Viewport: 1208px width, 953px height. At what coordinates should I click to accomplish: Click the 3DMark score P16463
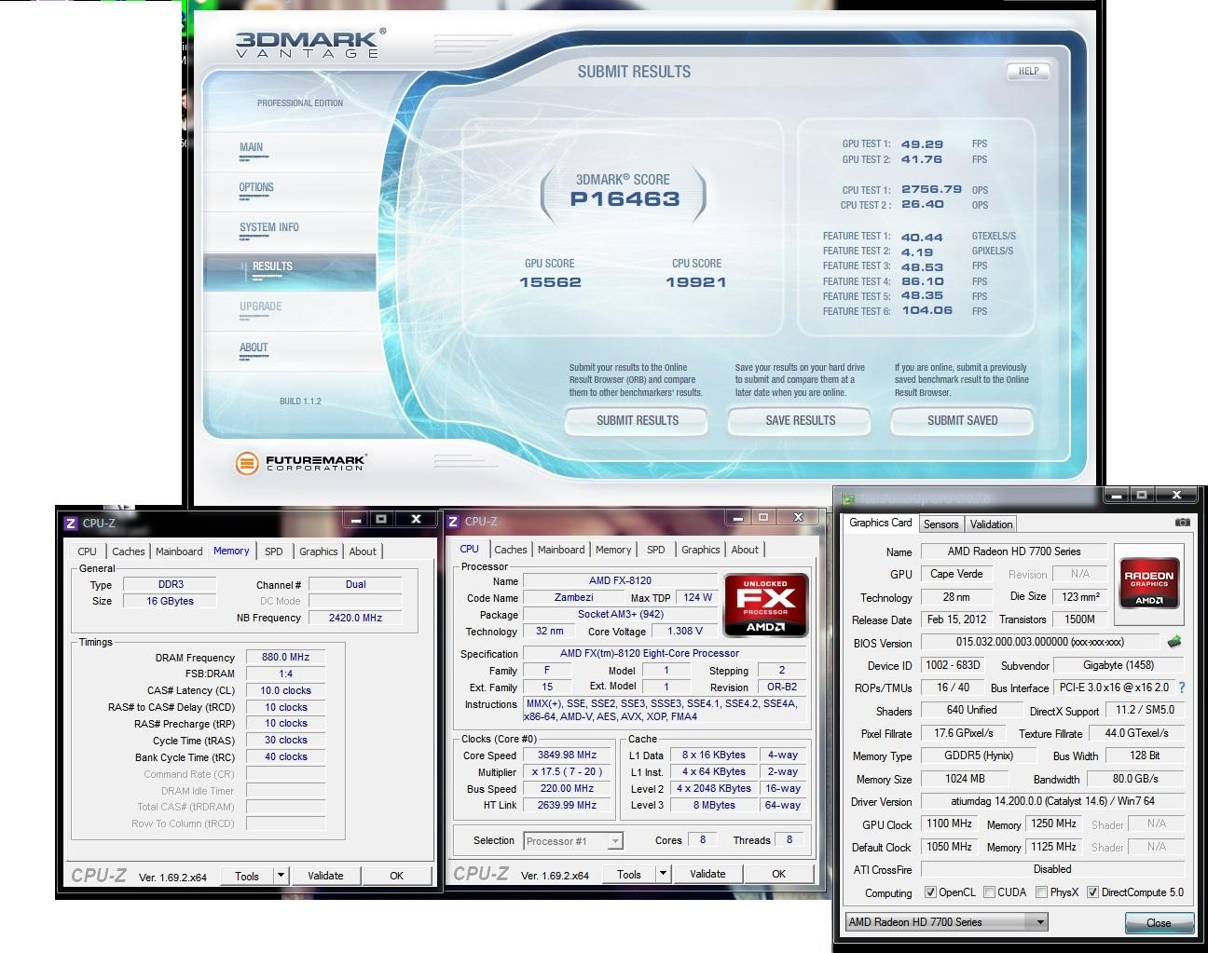tap(625, 198)
